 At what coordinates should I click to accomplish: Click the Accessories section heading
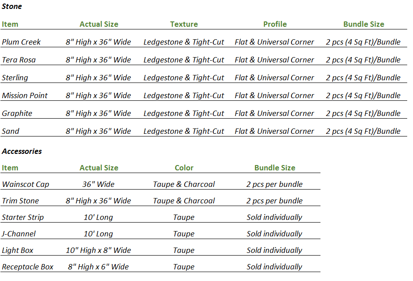pyautogui.click(x=21, y=151)
